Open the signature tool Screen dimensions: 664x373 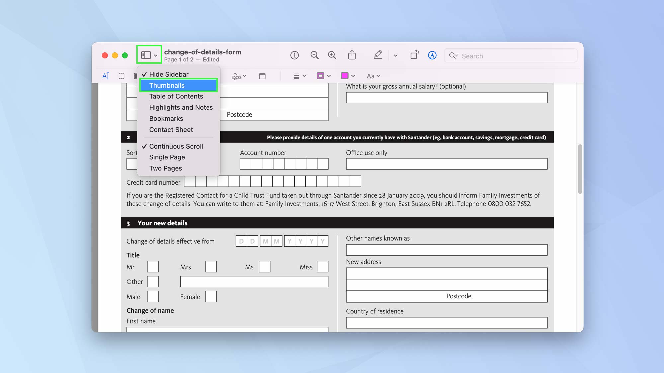pos(236,76)
